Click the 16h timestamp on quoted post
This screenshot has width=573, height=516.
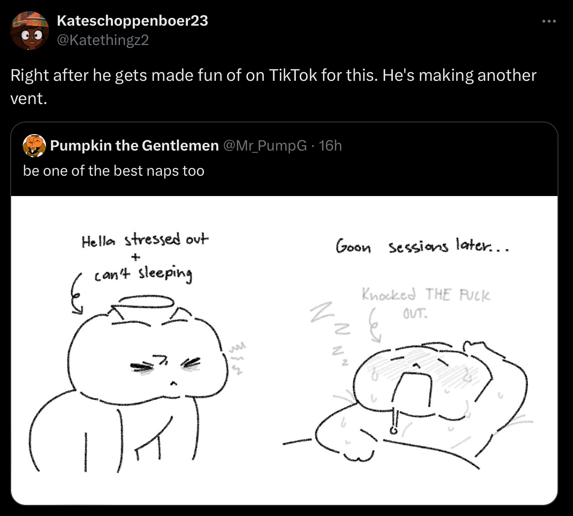click(330, 146)
